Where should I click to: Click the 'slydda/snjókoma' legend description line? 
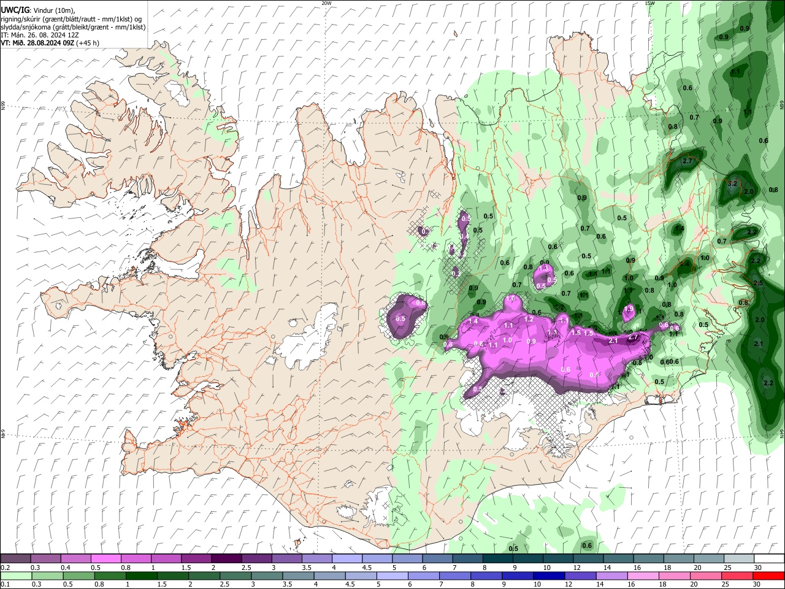click(73, 27)
